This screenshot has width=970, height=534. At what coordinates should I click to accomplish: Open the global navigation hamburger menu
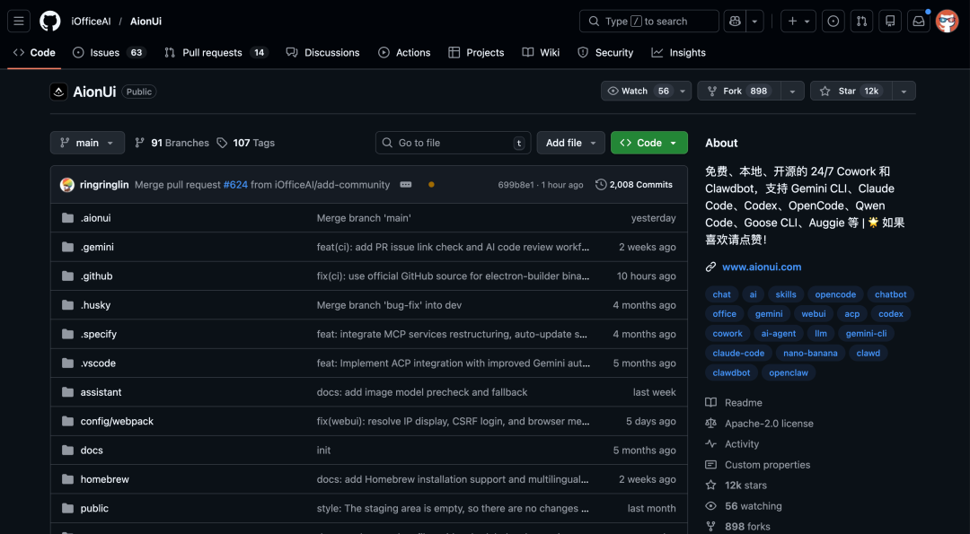coord(19,21)
